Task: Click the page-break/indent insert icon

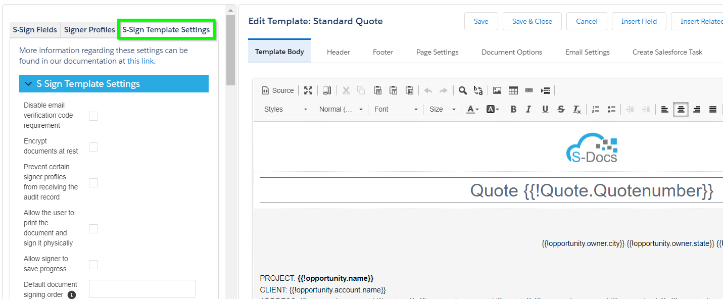Action: tap(545, 90)
